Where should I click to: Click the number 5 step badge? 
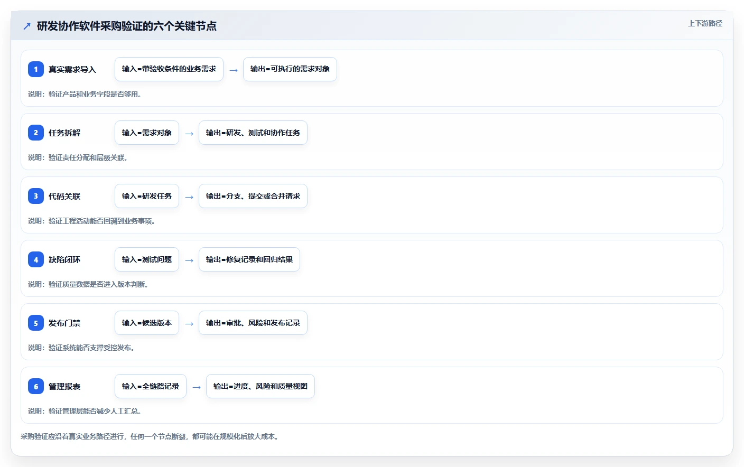[36, 323]
